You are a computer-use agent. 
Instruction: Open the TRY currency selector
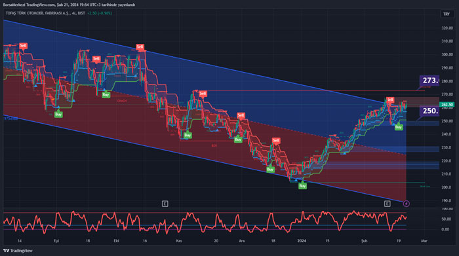point(447,14)
